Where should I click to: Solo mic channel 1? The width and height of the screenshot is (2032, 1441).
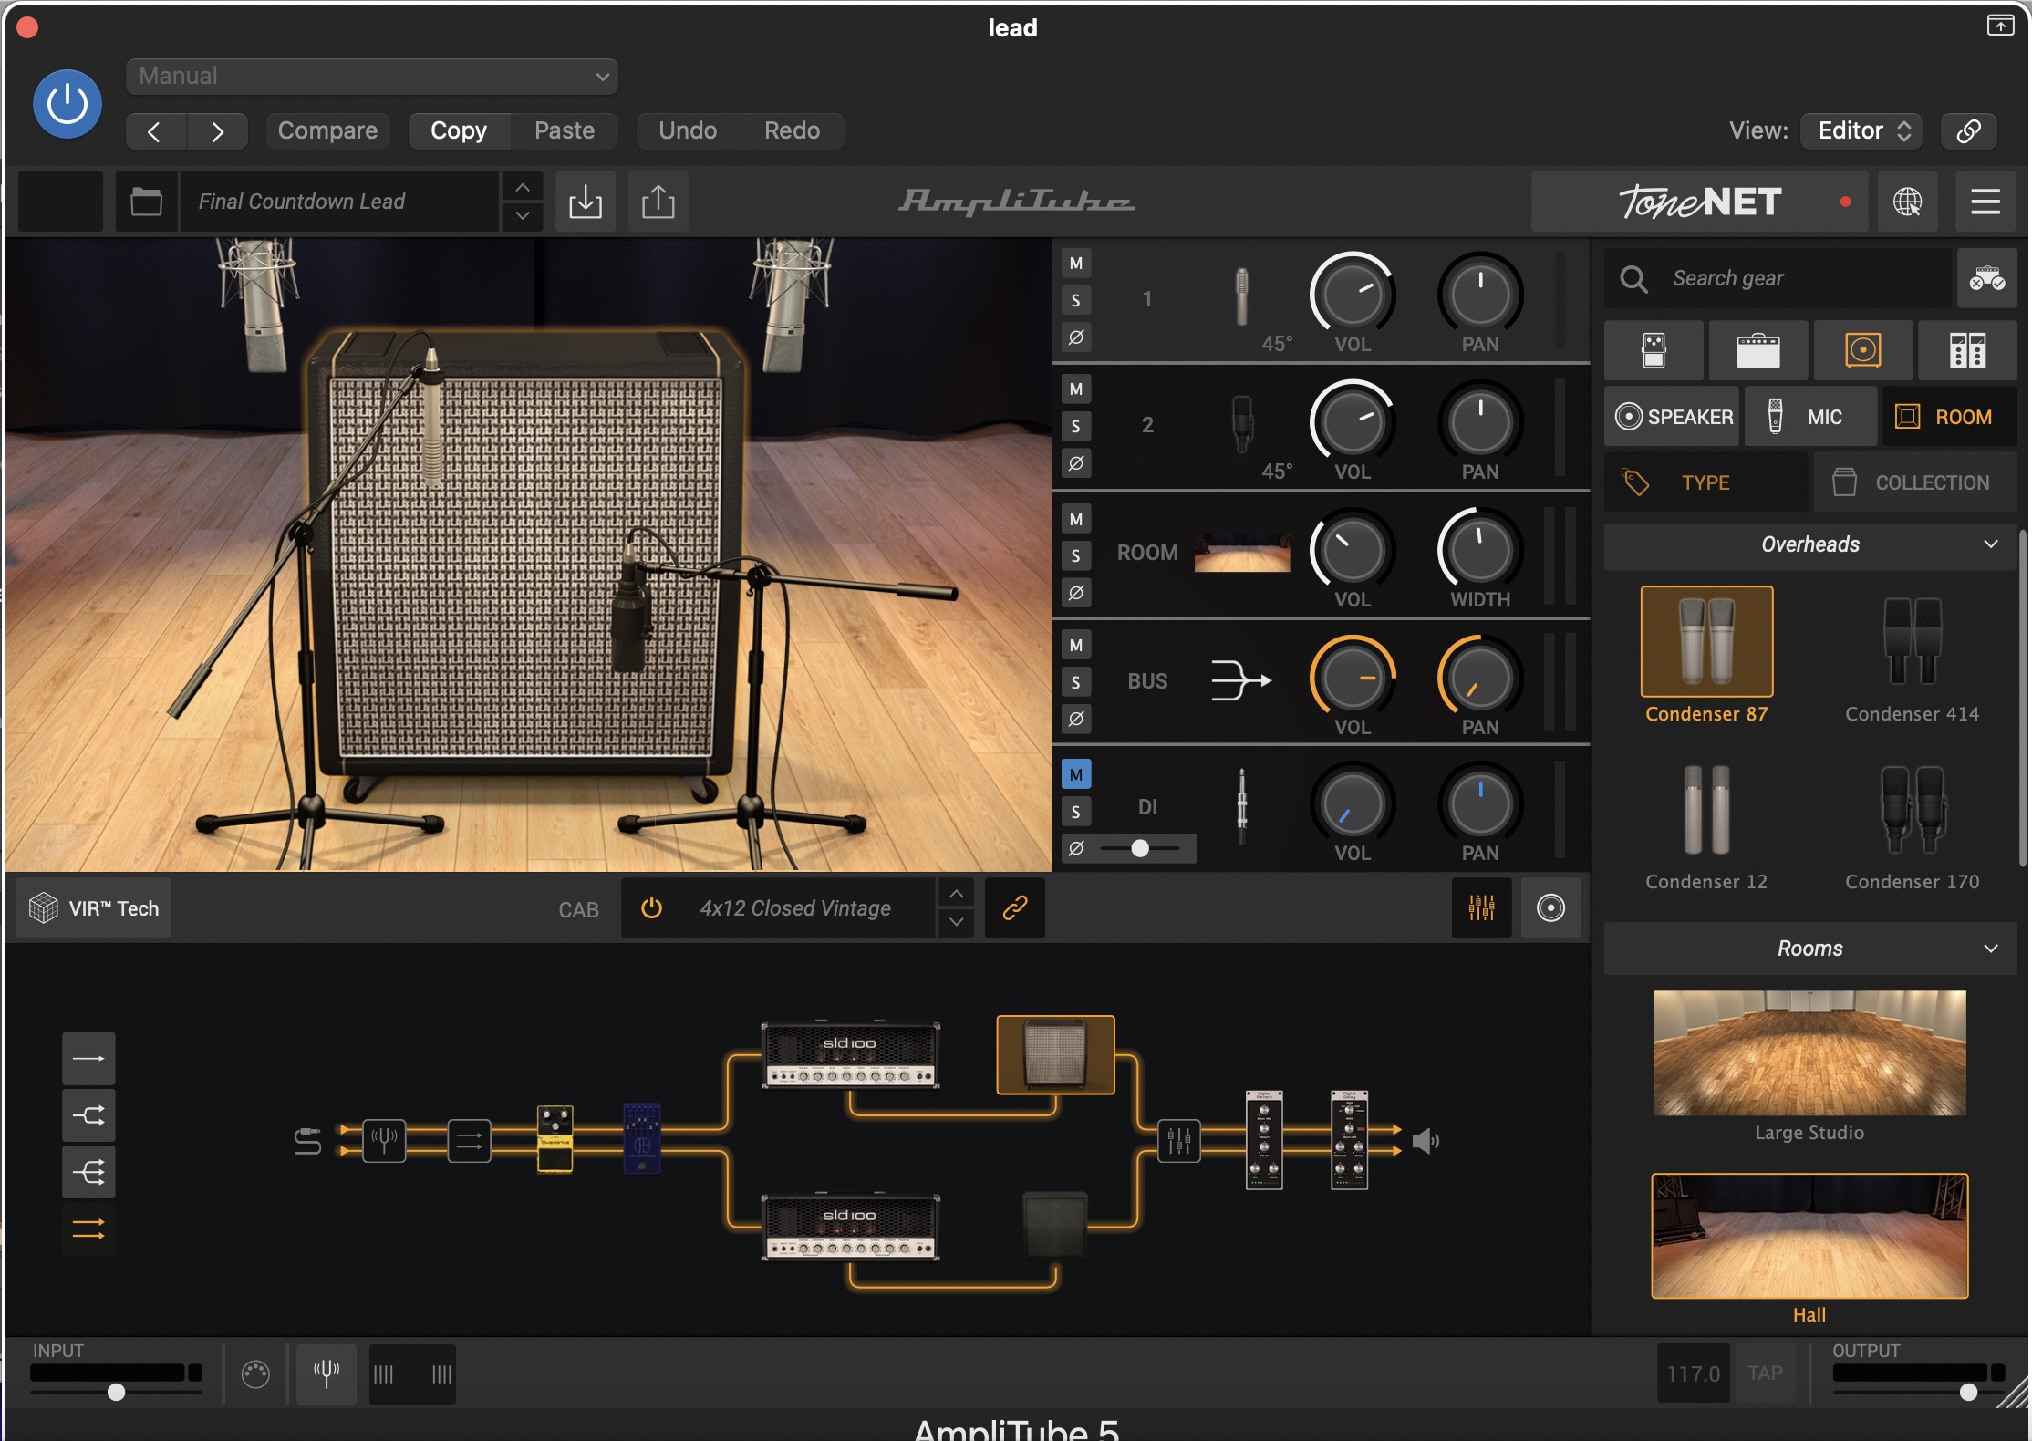[1076, 300]
